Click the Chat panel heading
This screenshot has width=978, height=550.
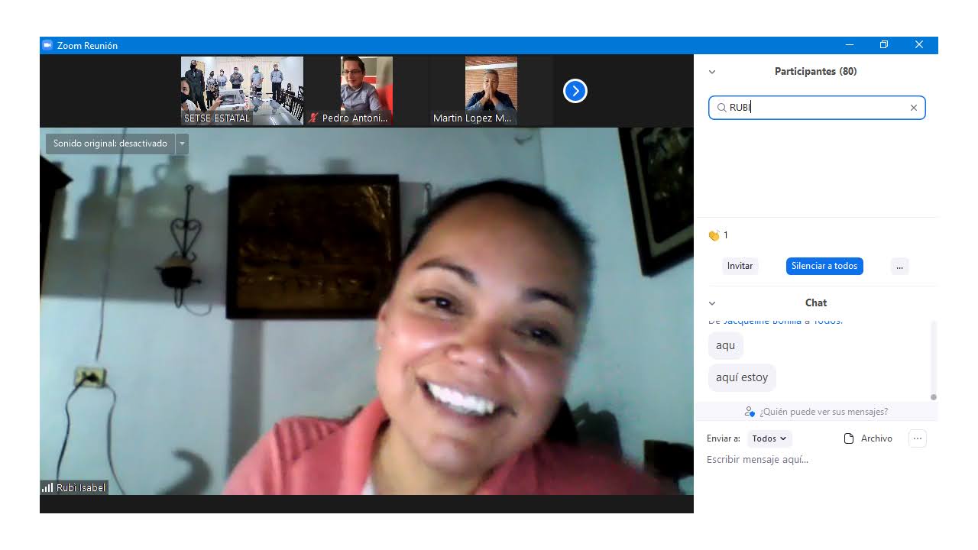pyautogui.click(x=816, y=303)
